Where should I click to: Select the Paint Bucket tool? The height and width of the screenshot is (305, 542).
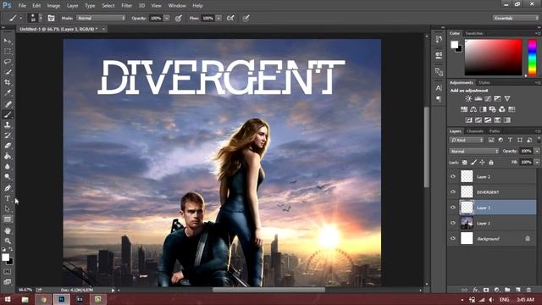click(x=8, y=156)
